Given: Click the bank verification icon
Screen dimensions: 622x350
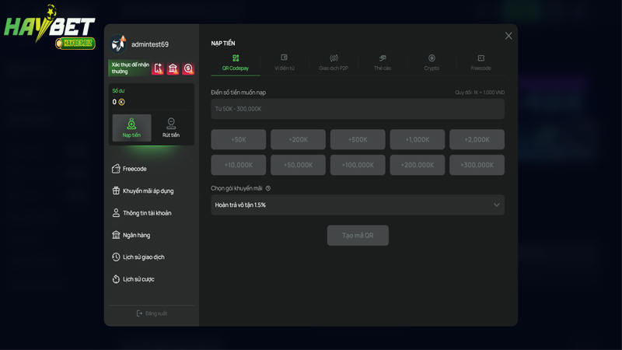Looking at the screenshot, I should pyautogui.click(x=173, y=68).
